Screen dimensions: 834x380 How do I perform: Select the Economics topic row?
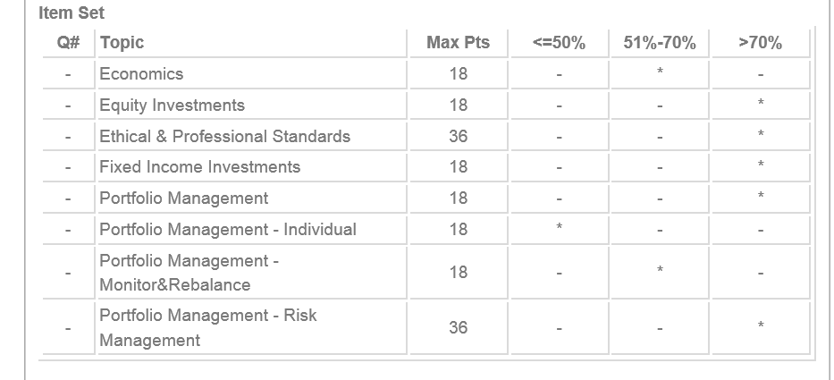click(x=141, y=74)
